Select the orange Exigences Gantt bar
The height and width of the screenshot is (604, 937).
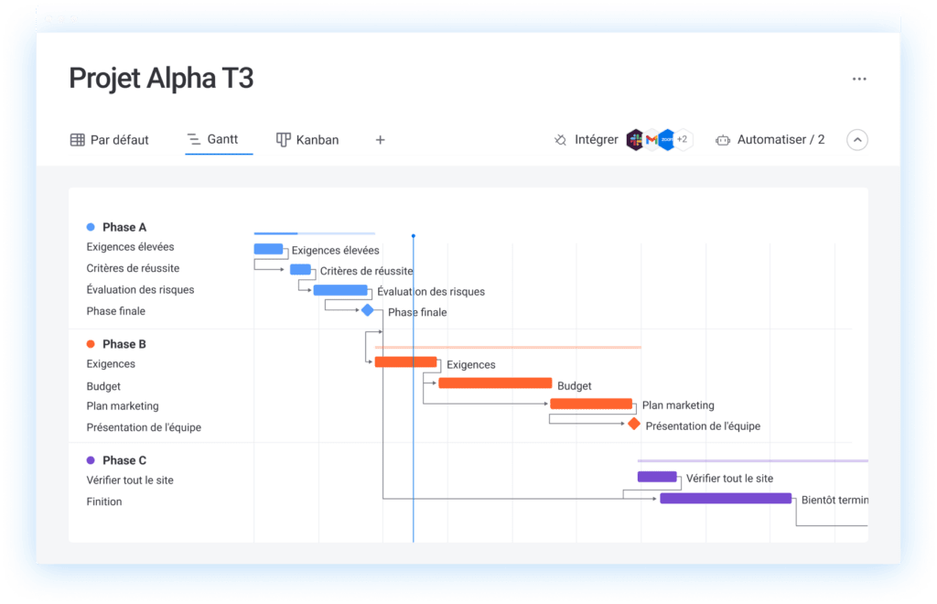point(405,362)
